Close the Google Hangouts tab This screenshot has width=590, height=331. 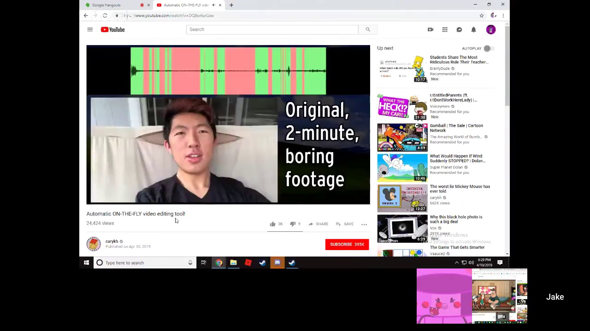148,5
